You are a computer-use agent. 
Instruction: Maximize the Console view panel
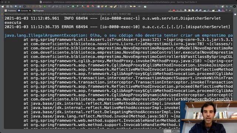point(230,10)
